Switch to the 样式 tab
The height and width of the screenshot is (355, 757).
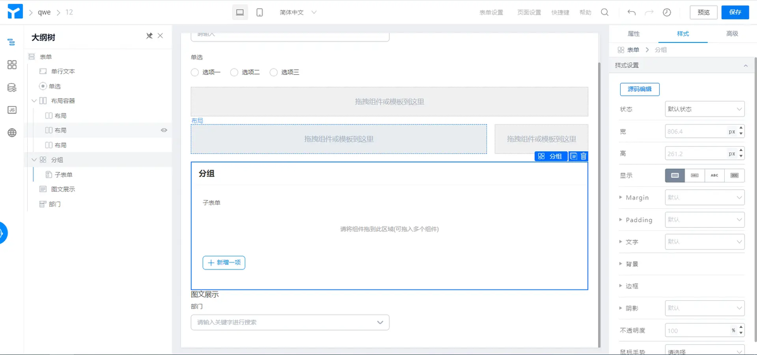tap(683, 33)
